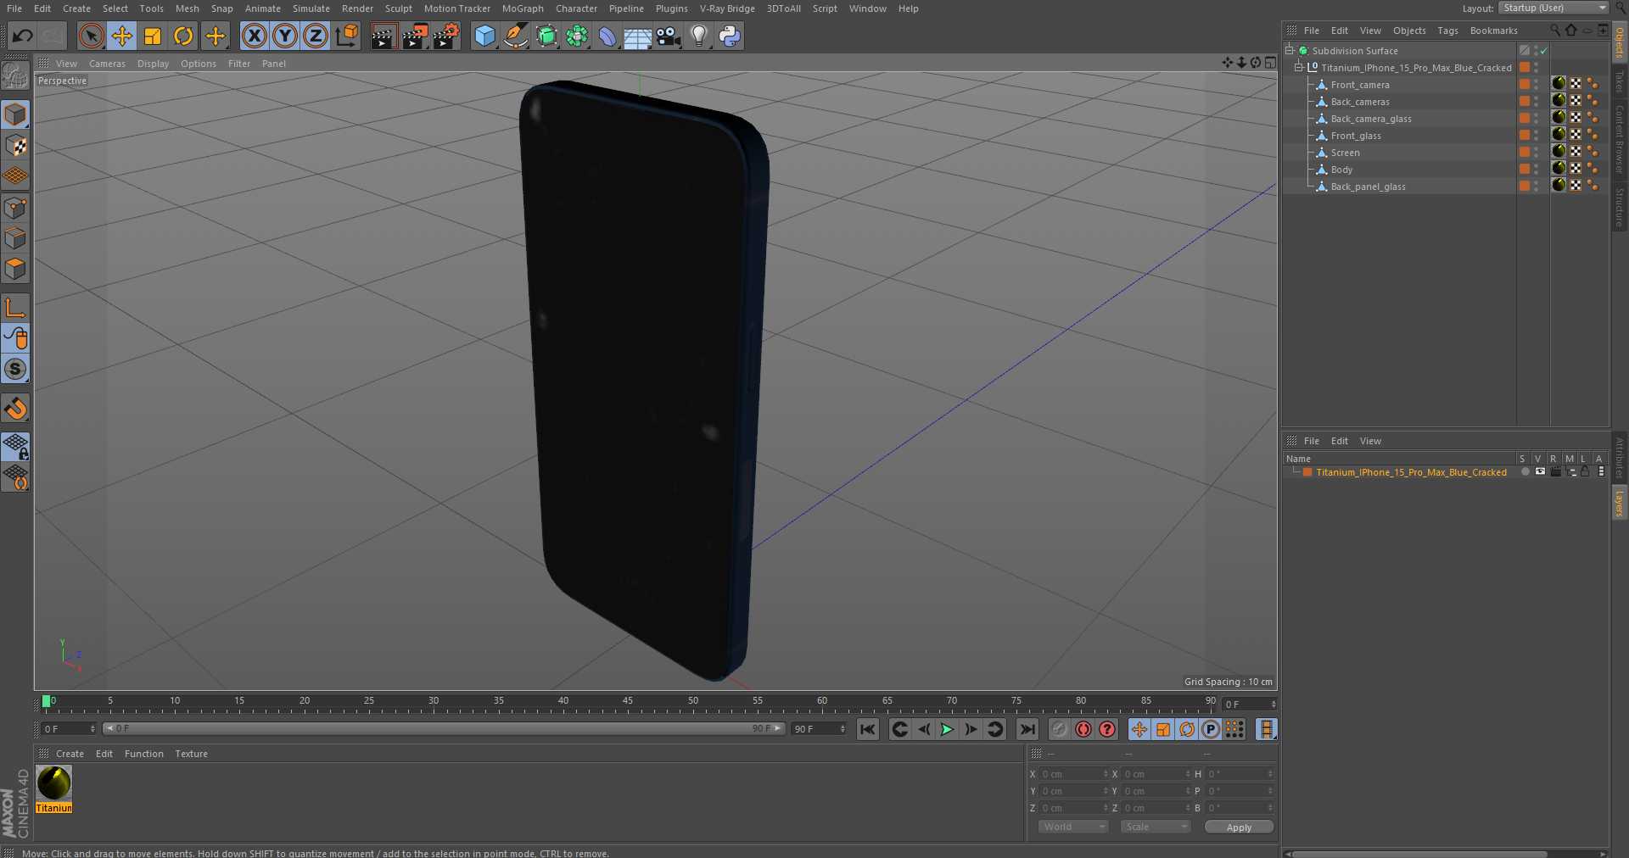
Task: Select the Back_panel_glass object
Action: click(x=1368, y=187)
